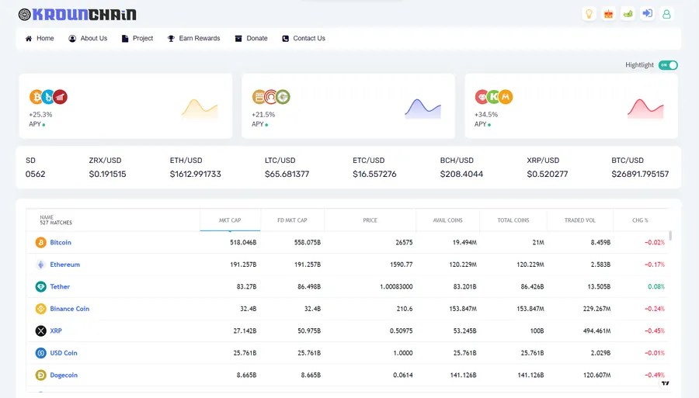This screenshot has width=699, height=398.
Task: Open the Ethereum link
Action: coord(65,265)
